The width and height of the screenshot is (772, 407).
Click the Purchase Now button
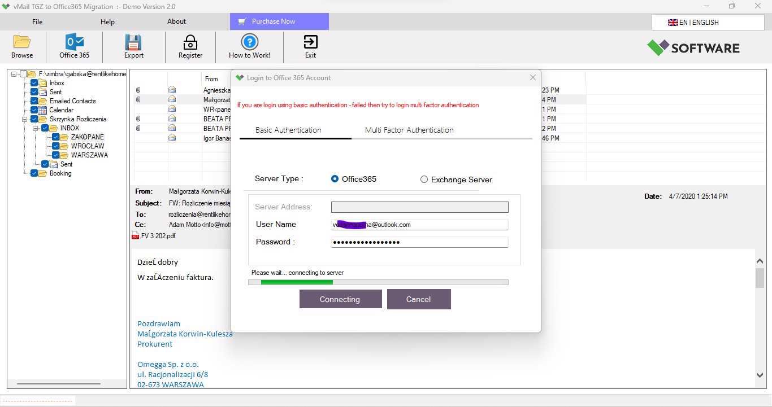(x=279, y=21)
